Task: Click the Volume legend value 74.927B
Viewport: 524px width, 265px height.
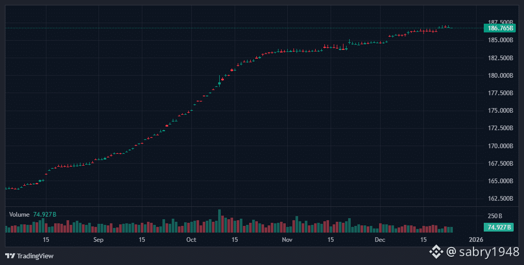Action: tap(44, 215)
